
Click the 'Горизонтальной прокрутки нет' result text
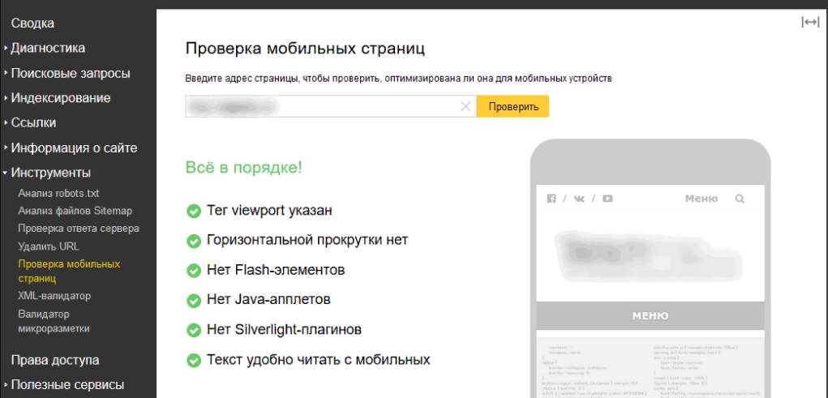307,240
